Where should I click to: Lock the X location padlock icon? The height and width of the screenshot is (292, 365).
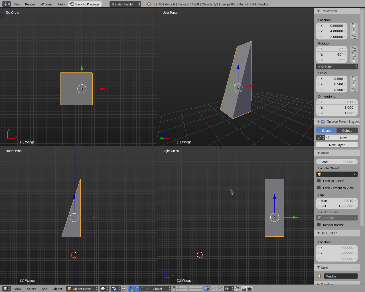(x=354, y=25)
